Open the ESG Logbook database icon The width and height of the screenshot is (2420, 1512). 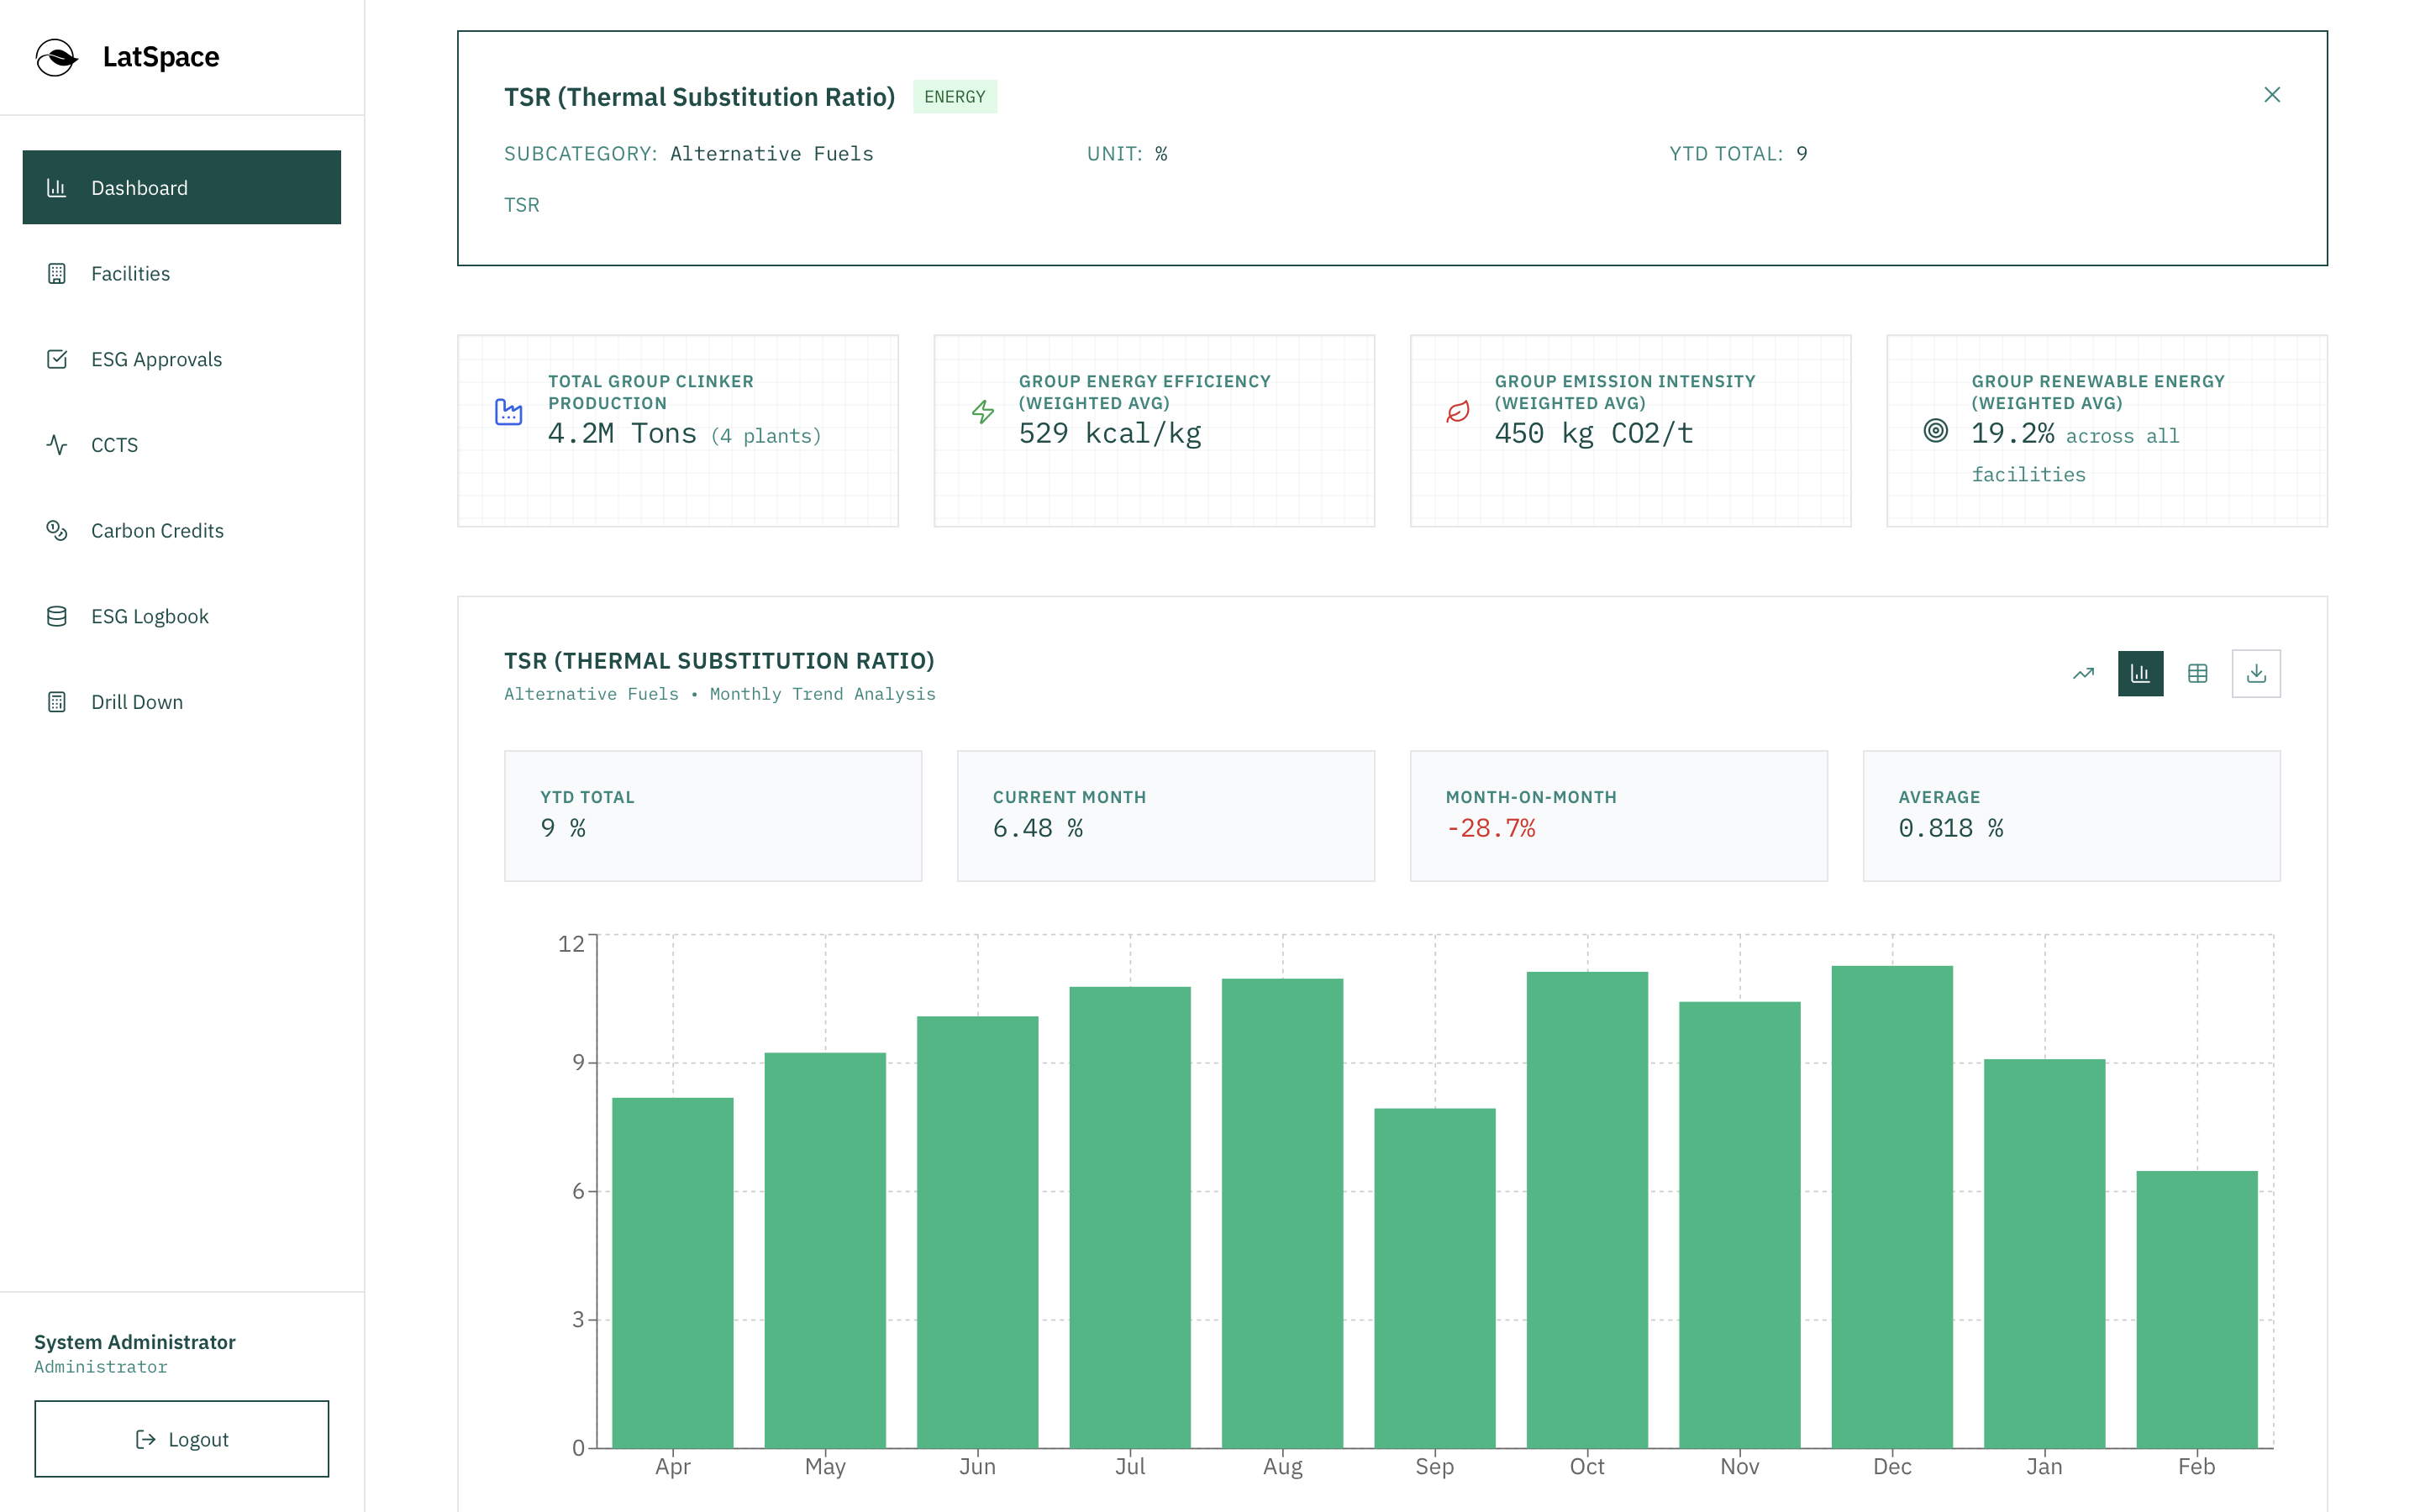click(x=57, y=615)
